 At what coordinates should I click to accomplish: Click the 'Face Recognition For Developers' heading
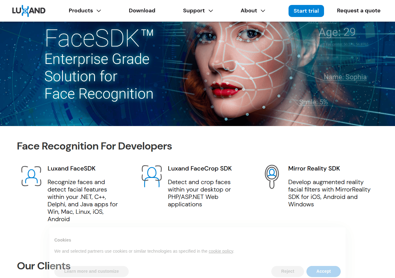pos(94,146)
